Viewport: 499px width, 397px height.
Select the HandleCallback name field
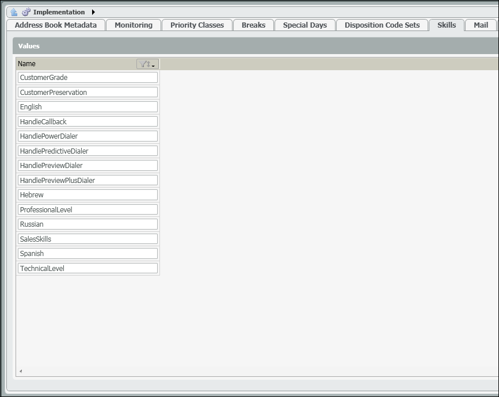tap(87, 121)
